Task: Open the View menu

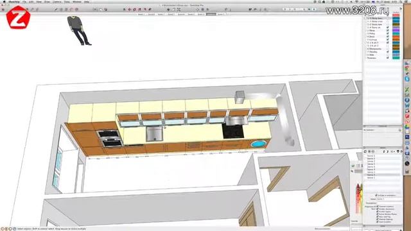Action: tap(39, 1)
